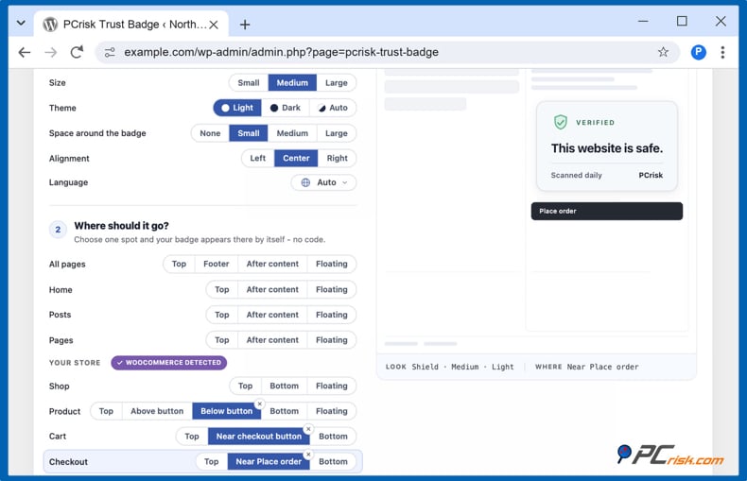Screen dimensions: 747x481
Task: Select Floating for Shop
Action: (332, 386)
